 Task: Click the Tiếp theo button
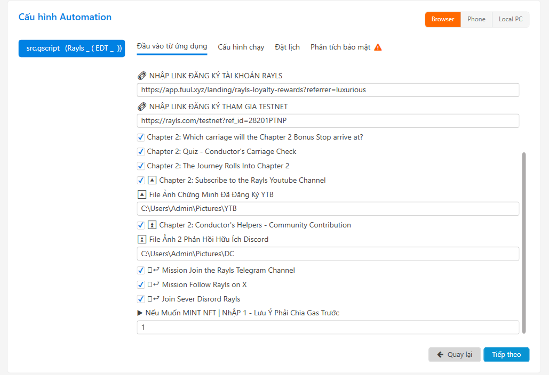click(506, 354)
